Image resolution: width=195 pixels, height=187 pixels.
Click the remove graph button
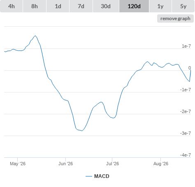175,18
